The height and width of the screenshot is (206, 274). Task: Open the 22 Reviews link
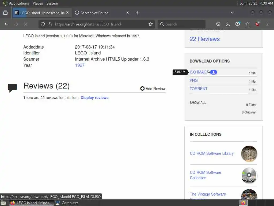click(205, 39)
